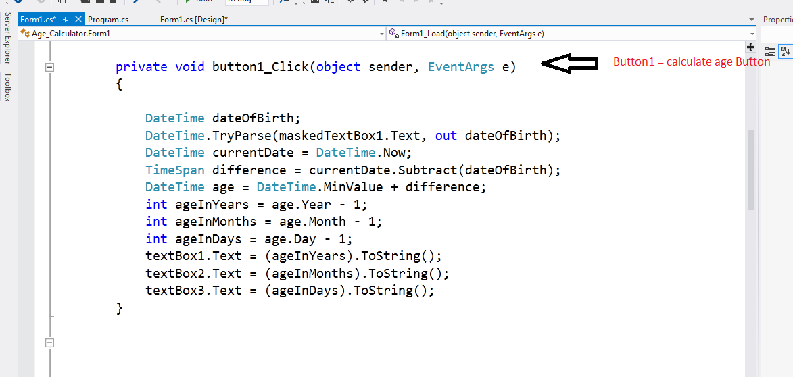Click the editor split handle icon
793x377 pixels.
point(750,47)
